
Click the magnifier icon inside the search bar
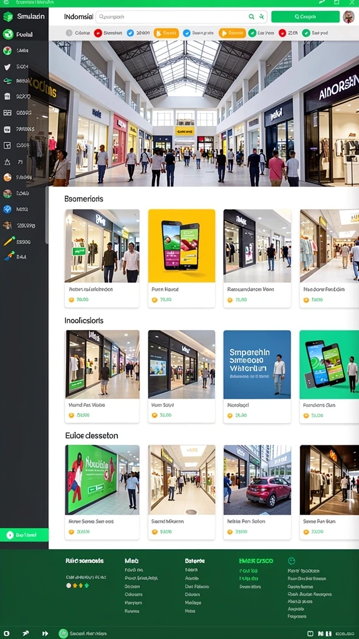tap(252, 17)
